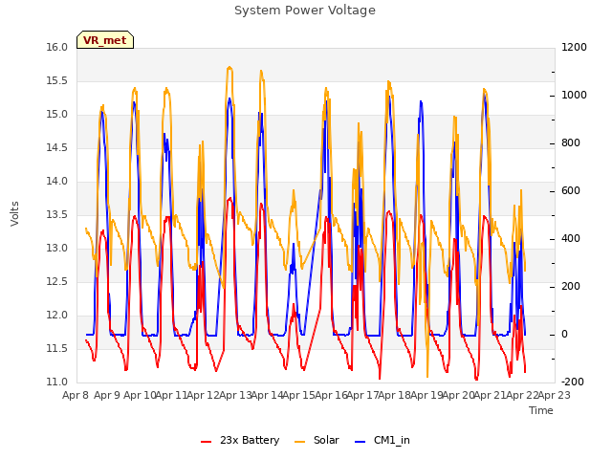Click the 600 right axis value
This screenshot has width=612, height=459.
tap(571, 191)
